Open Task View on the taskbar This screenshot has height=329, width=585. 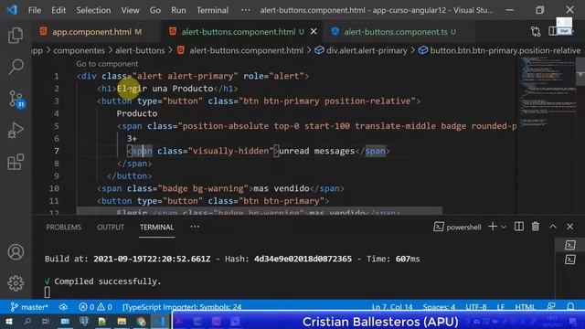[x=46, y=322]
